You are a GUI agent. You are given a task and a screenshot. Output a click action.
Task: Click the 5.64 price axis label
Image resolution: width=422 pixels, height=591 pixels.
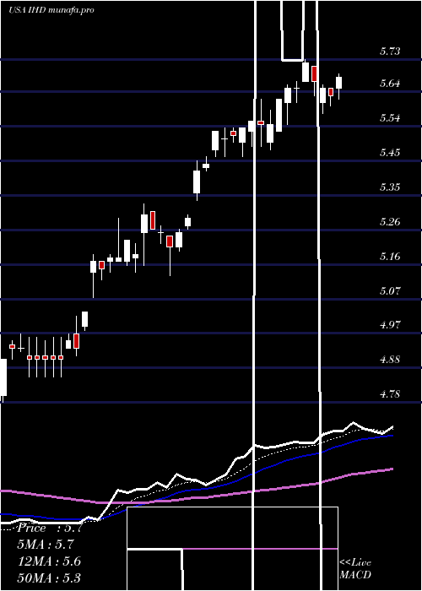coord(390,84)
